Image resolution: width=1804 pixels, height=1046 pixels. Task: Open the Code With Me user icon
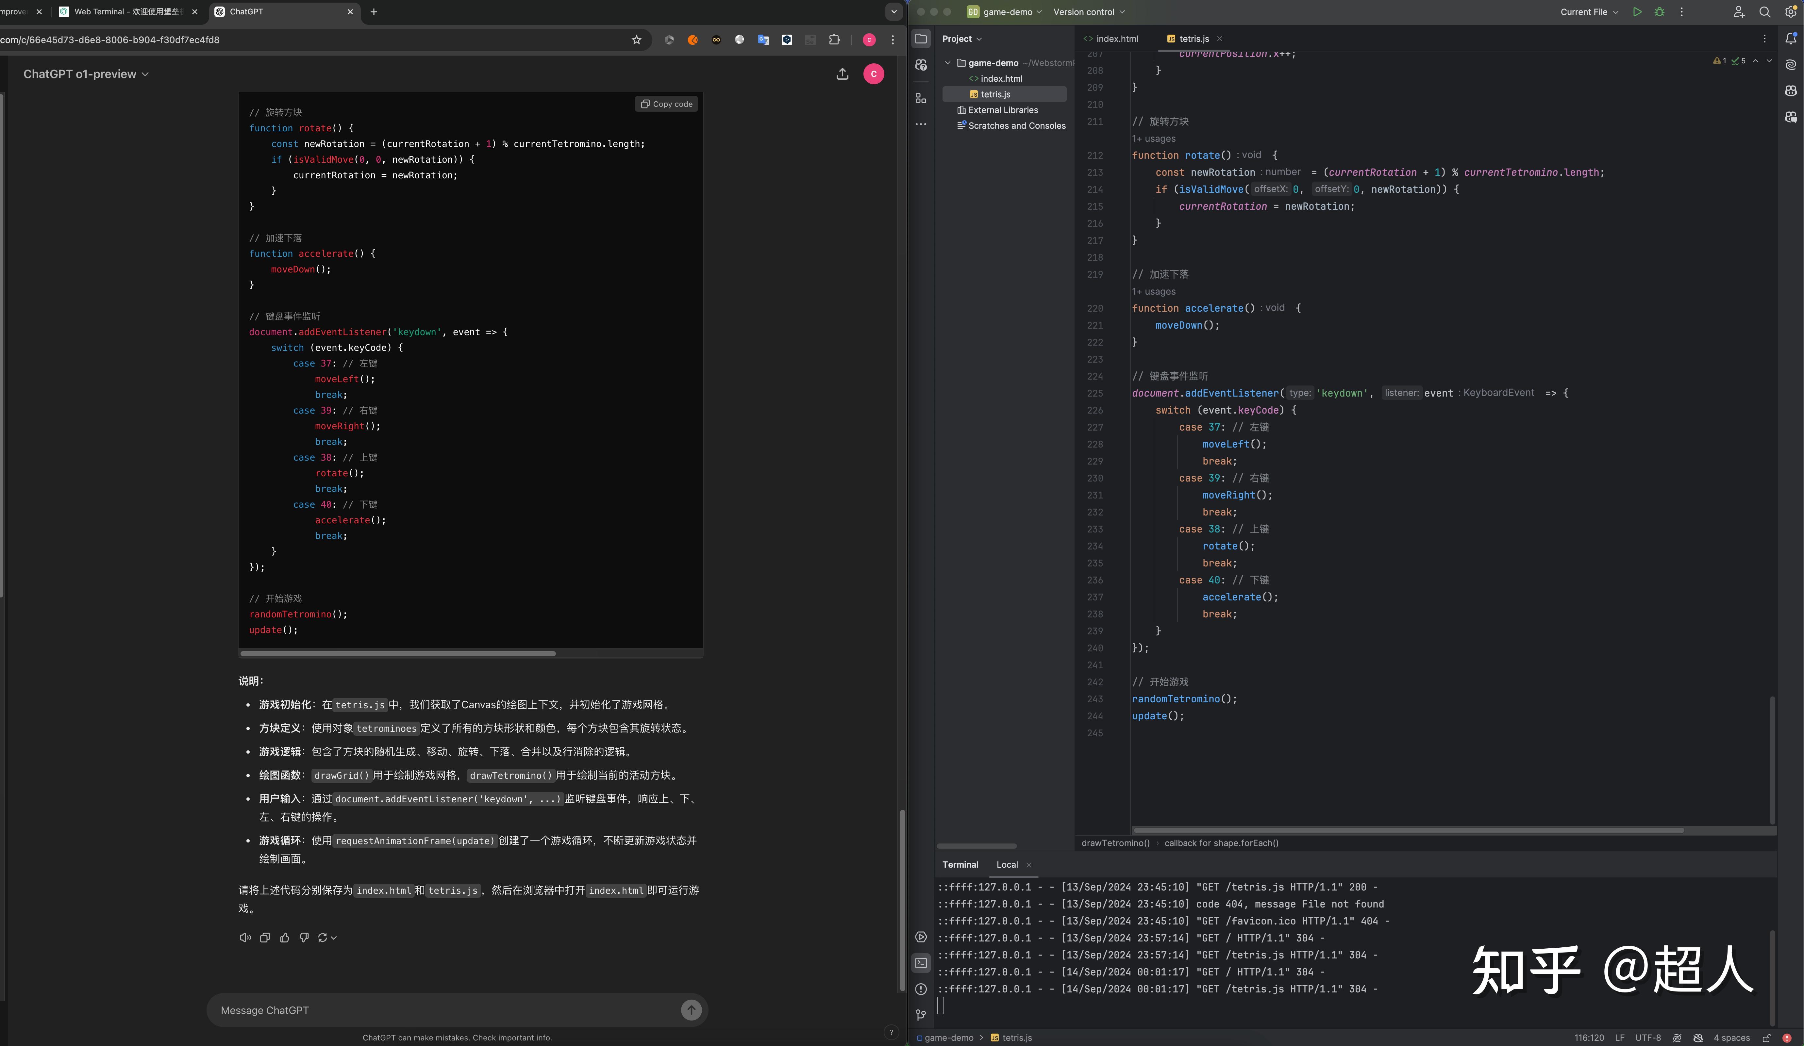point(1739,11)
